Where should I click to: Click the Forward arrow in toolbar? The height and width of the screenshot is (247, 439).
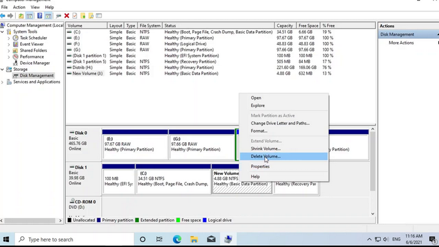tap(11, 16)
